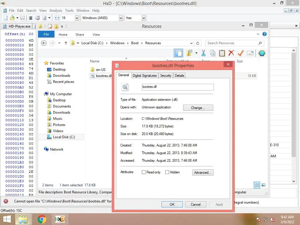Open the RAM chip icon in HxD toolbar

pyautogui.click(x=30, y=18)
